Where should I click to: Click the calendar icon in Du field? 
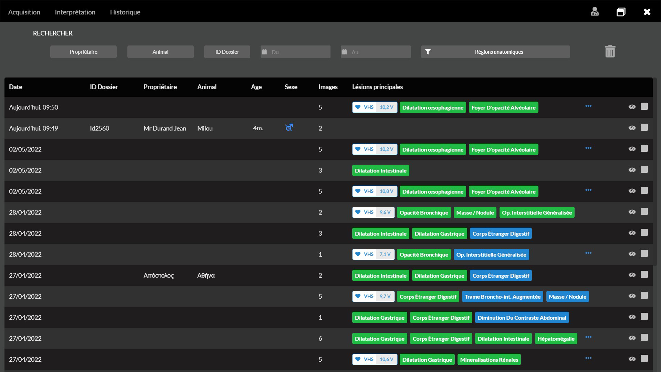coord(264,52)
